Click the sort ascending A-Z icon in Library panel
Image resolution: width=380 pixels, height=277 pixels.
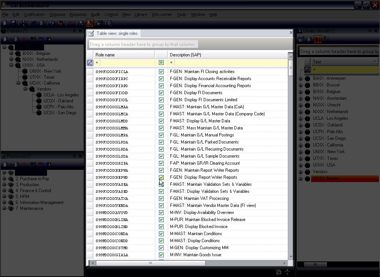pos(317,39)
